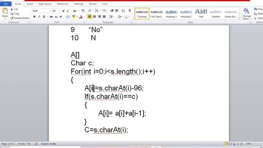Click the Paste clipboard icon
This screenshot has height=148, width=263.
pos(5,11)
